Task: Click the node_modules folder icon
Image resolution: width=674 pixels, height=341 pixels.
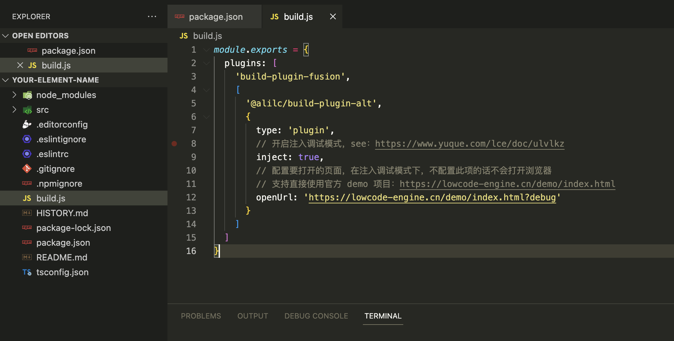Action: click(27, 95)
